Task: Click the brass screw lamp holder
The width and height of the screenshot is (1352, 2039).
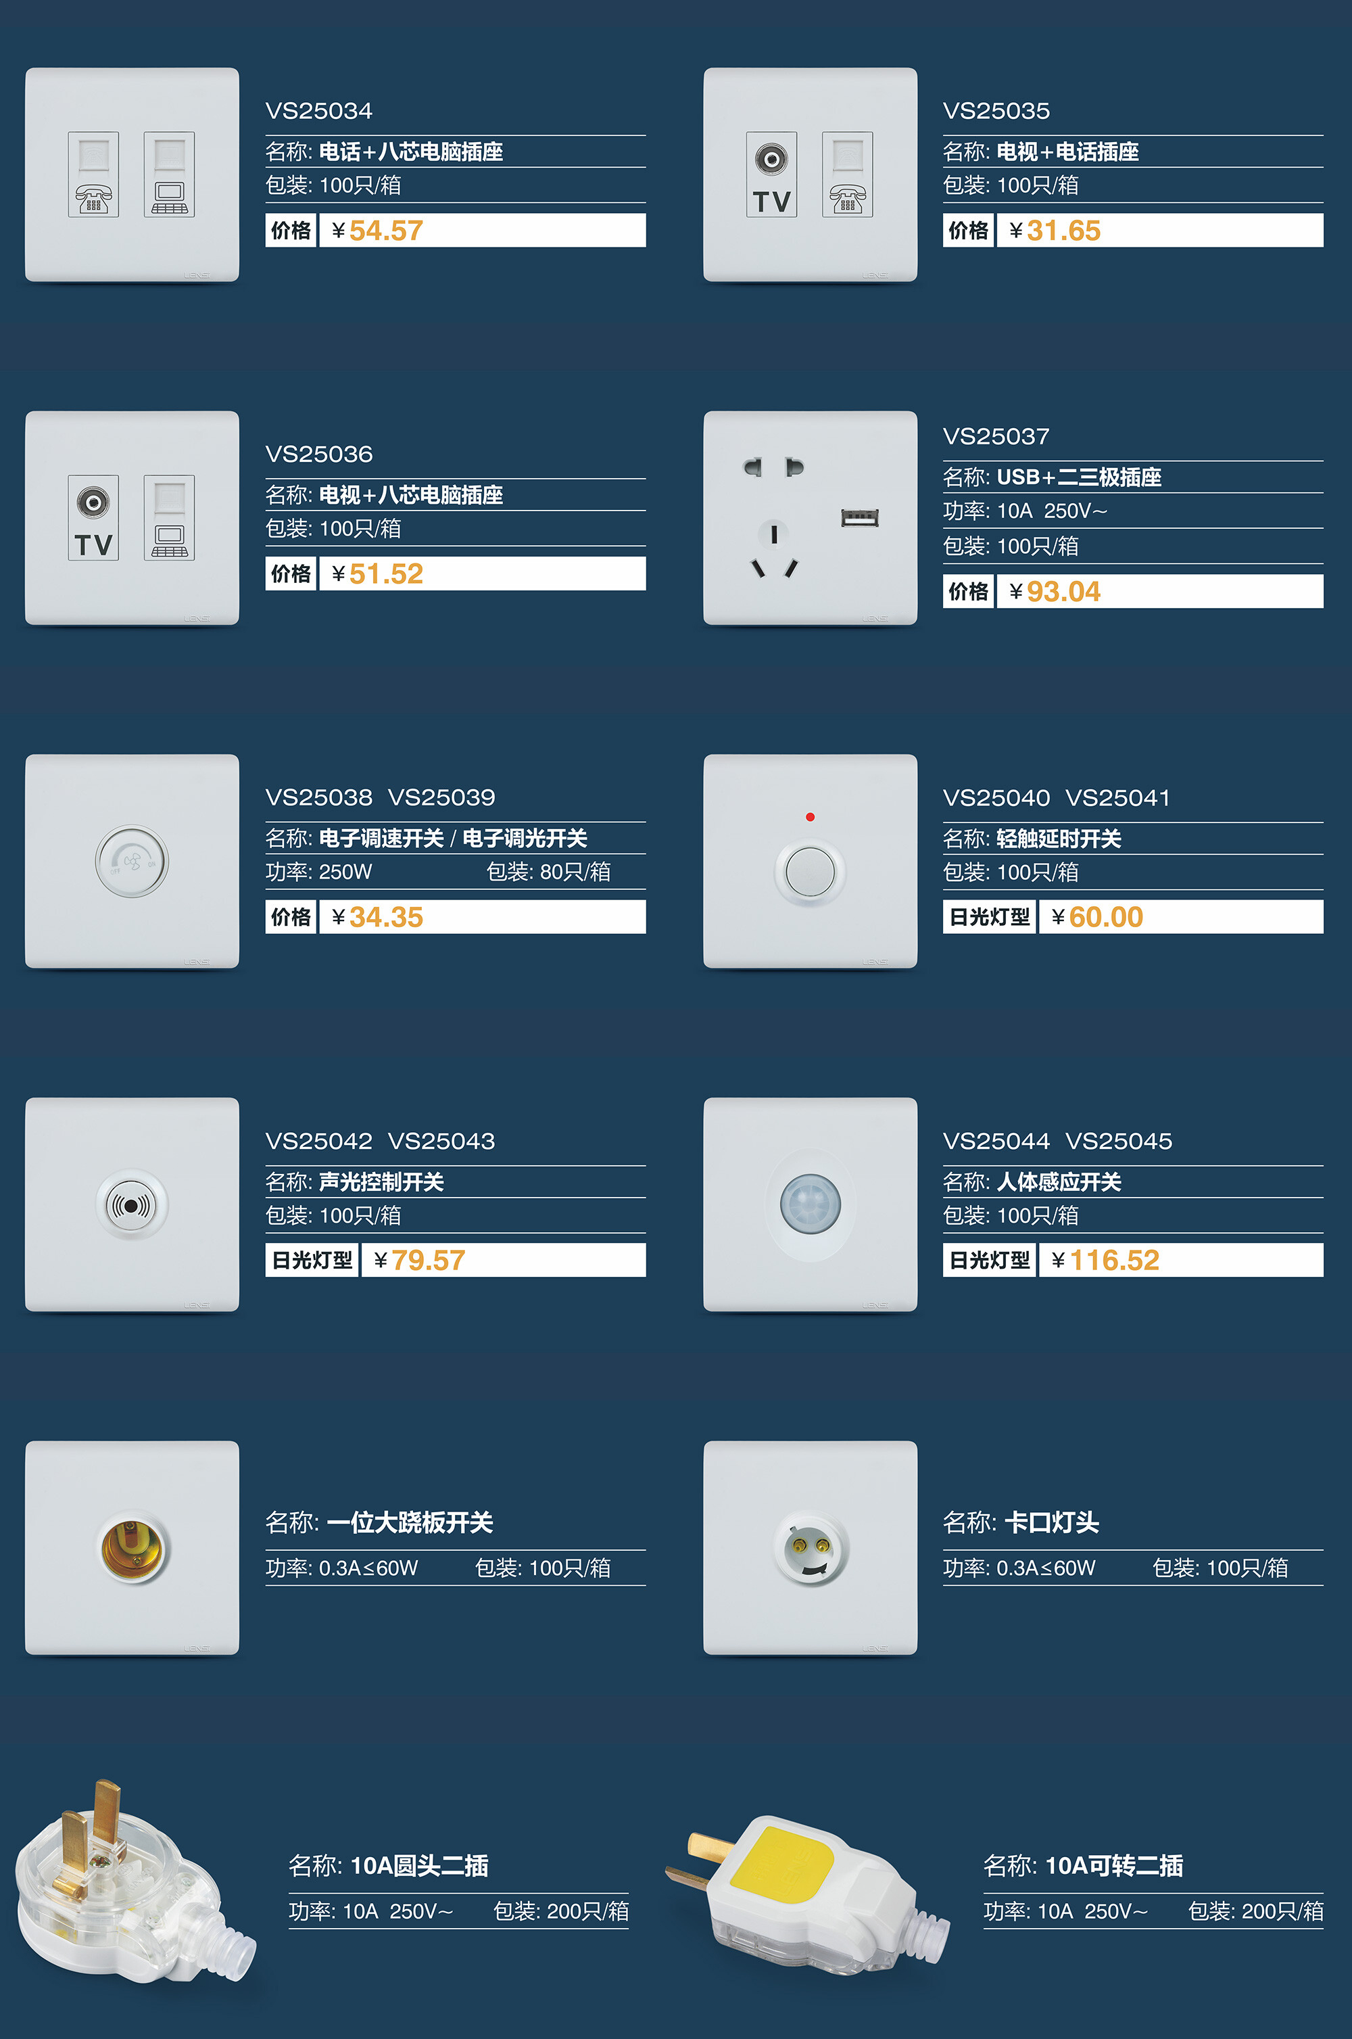Action: [x=132, y=1549]
